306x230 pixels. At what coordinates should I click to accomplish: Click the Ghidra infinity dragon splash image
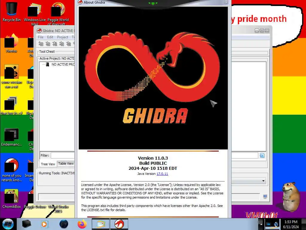pos(153,78)
